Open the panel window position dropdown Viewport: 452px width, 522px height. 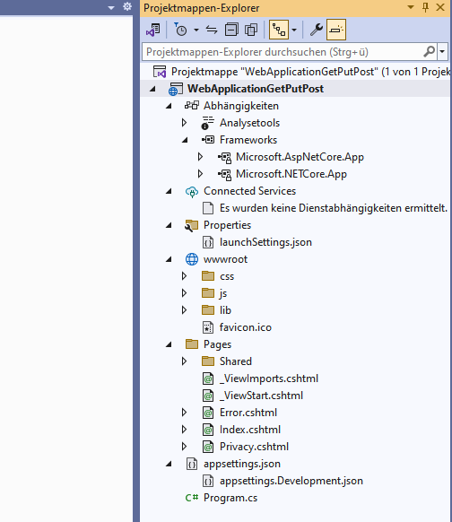(x=411, y=7)
